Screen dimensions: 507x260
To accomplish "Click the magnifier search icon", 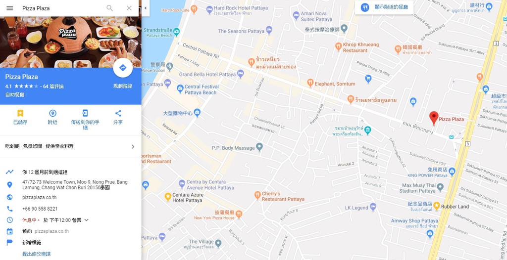I will tap(110, 8).
